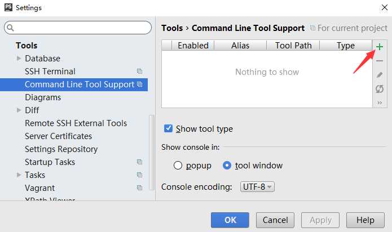This screenshot has height=232, width=392.
Task: Uncheck the Show tool type checkbox
Action: (x=168, y=128)
